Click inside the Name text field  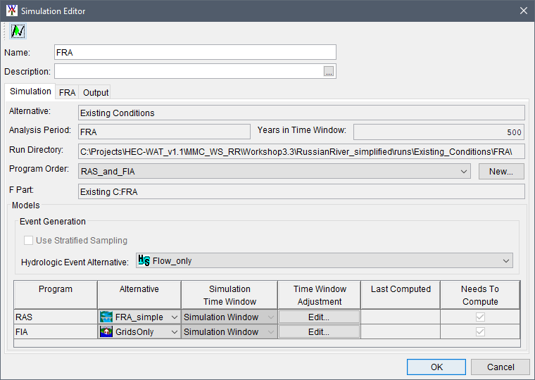coord(195,52)
